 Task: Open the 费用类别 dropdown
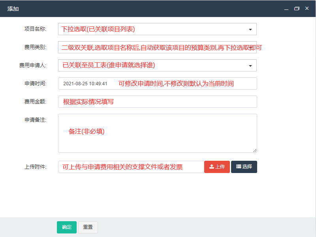[157, 47]
